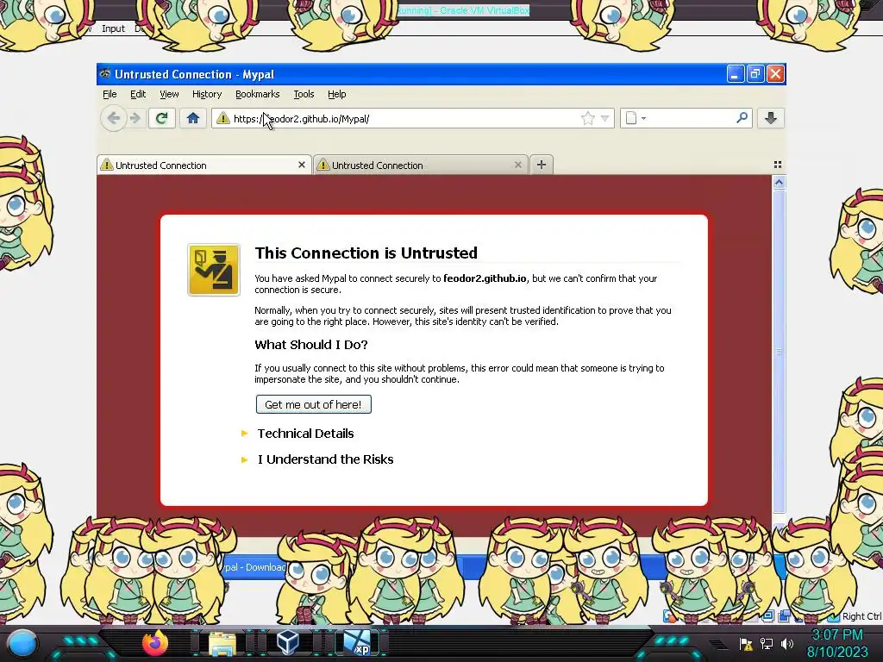The width and height of the screenshot is (883, 662).
Task: Click the magnifying glass search icon
Action: tap(742, 117)
